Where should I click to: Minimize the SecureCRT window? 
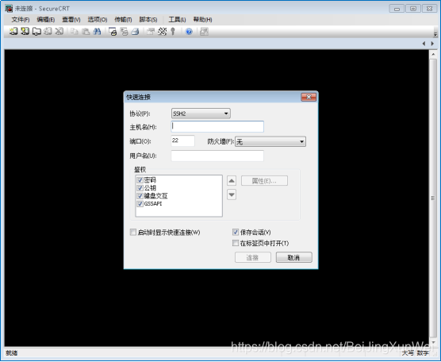[397, 9]
